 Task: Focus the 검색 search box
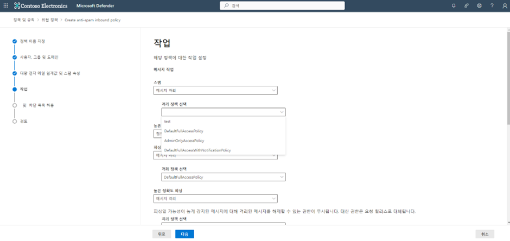point(282,6)
